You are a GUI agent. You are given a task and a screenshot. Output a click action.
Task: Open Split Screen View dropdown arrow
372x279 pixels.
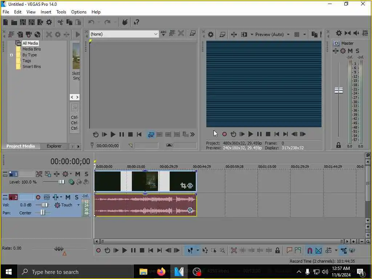[252, 35]
